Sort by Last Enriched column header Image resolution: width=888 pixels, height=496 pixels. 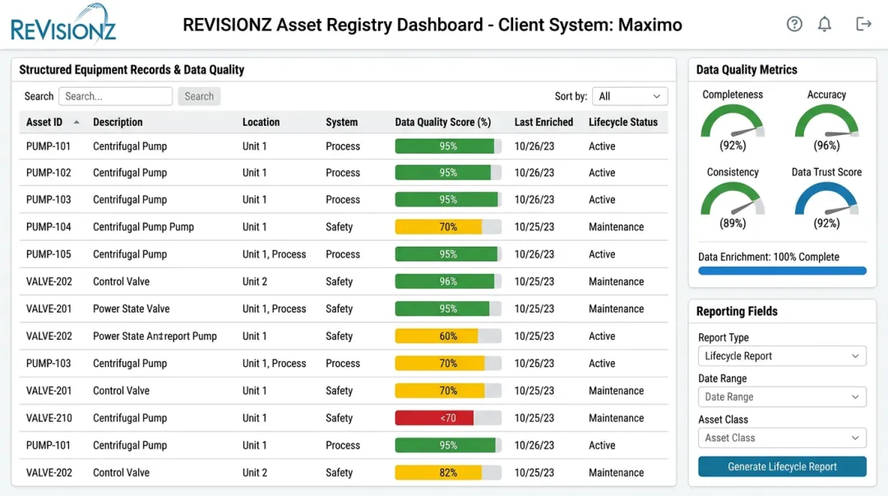pyautogui.click(x=543, y=122)
